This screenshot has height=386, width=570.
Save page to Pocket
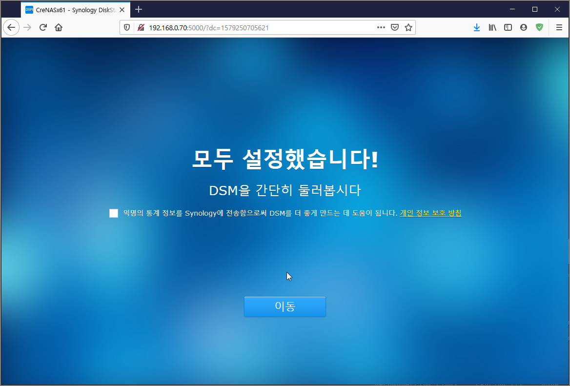[395, 28]
